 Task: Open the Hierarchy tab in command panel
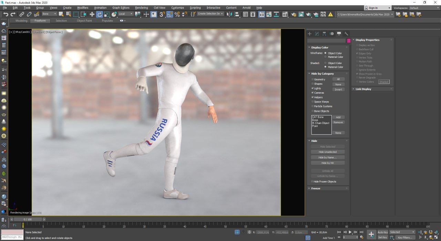324,34
